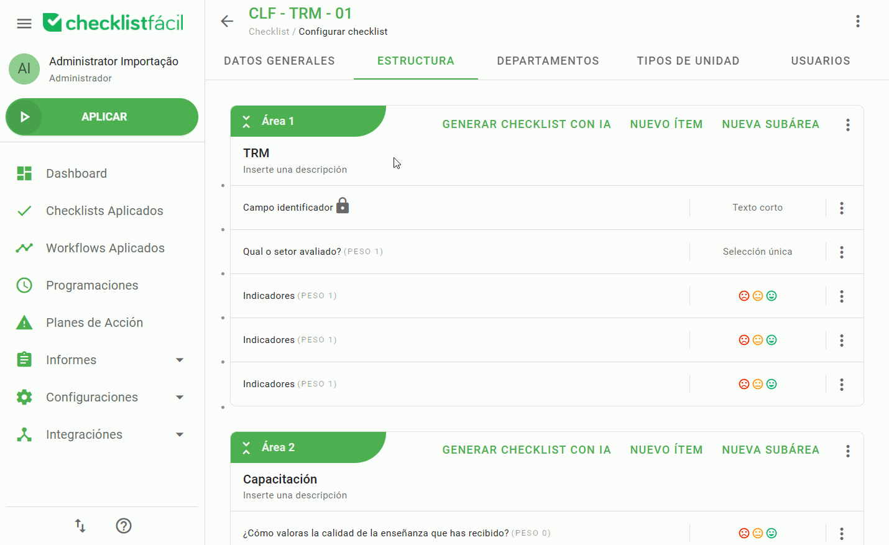This screenshot has width=889, height=545.
Task: Open Selección única type of Qual o setor
Action: (x=757, y=252)
